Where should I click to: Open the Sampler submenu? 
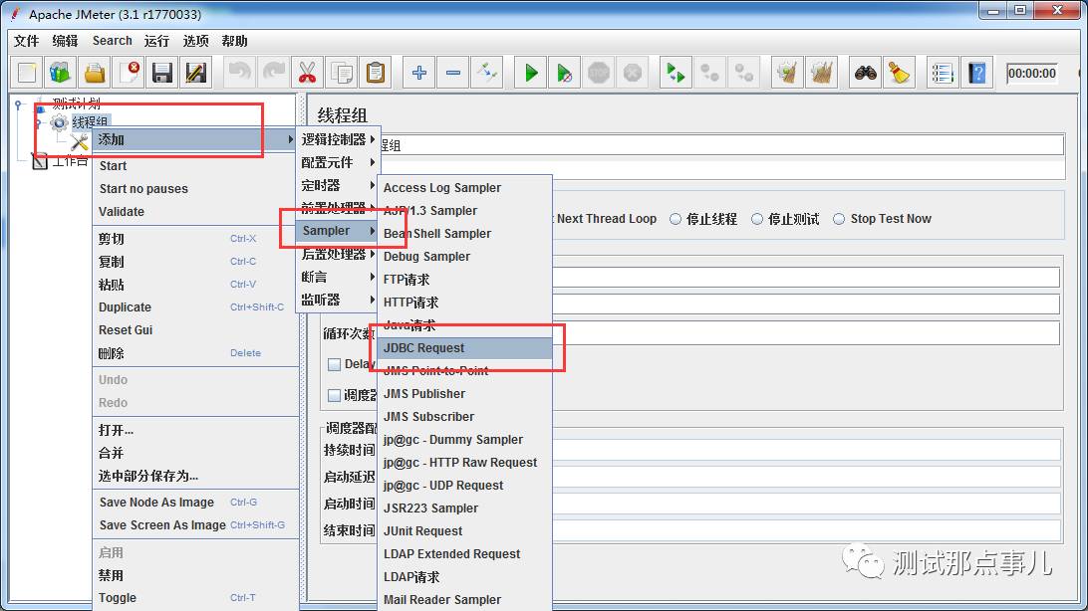(x=337, y=231)
